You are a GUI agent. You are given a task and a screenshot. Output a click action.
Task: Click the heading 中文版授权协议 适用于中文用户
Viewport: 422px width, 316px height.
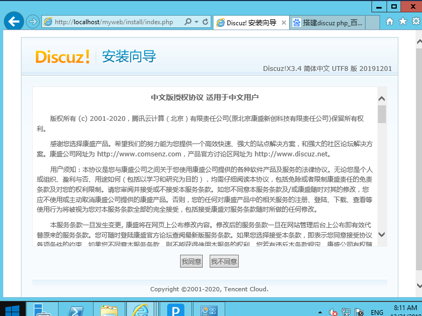204,97
